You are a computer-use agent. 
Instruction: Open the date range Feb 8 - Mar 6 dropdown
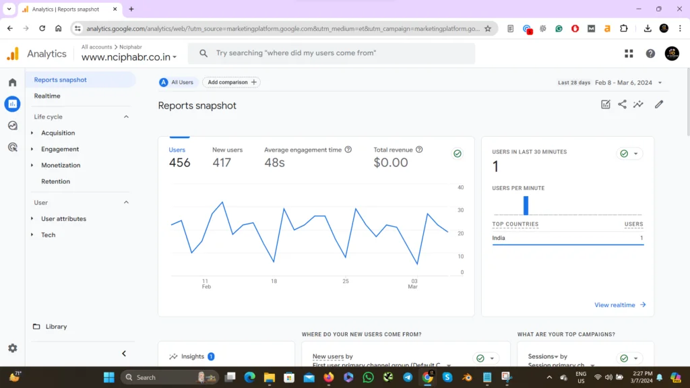628,83
